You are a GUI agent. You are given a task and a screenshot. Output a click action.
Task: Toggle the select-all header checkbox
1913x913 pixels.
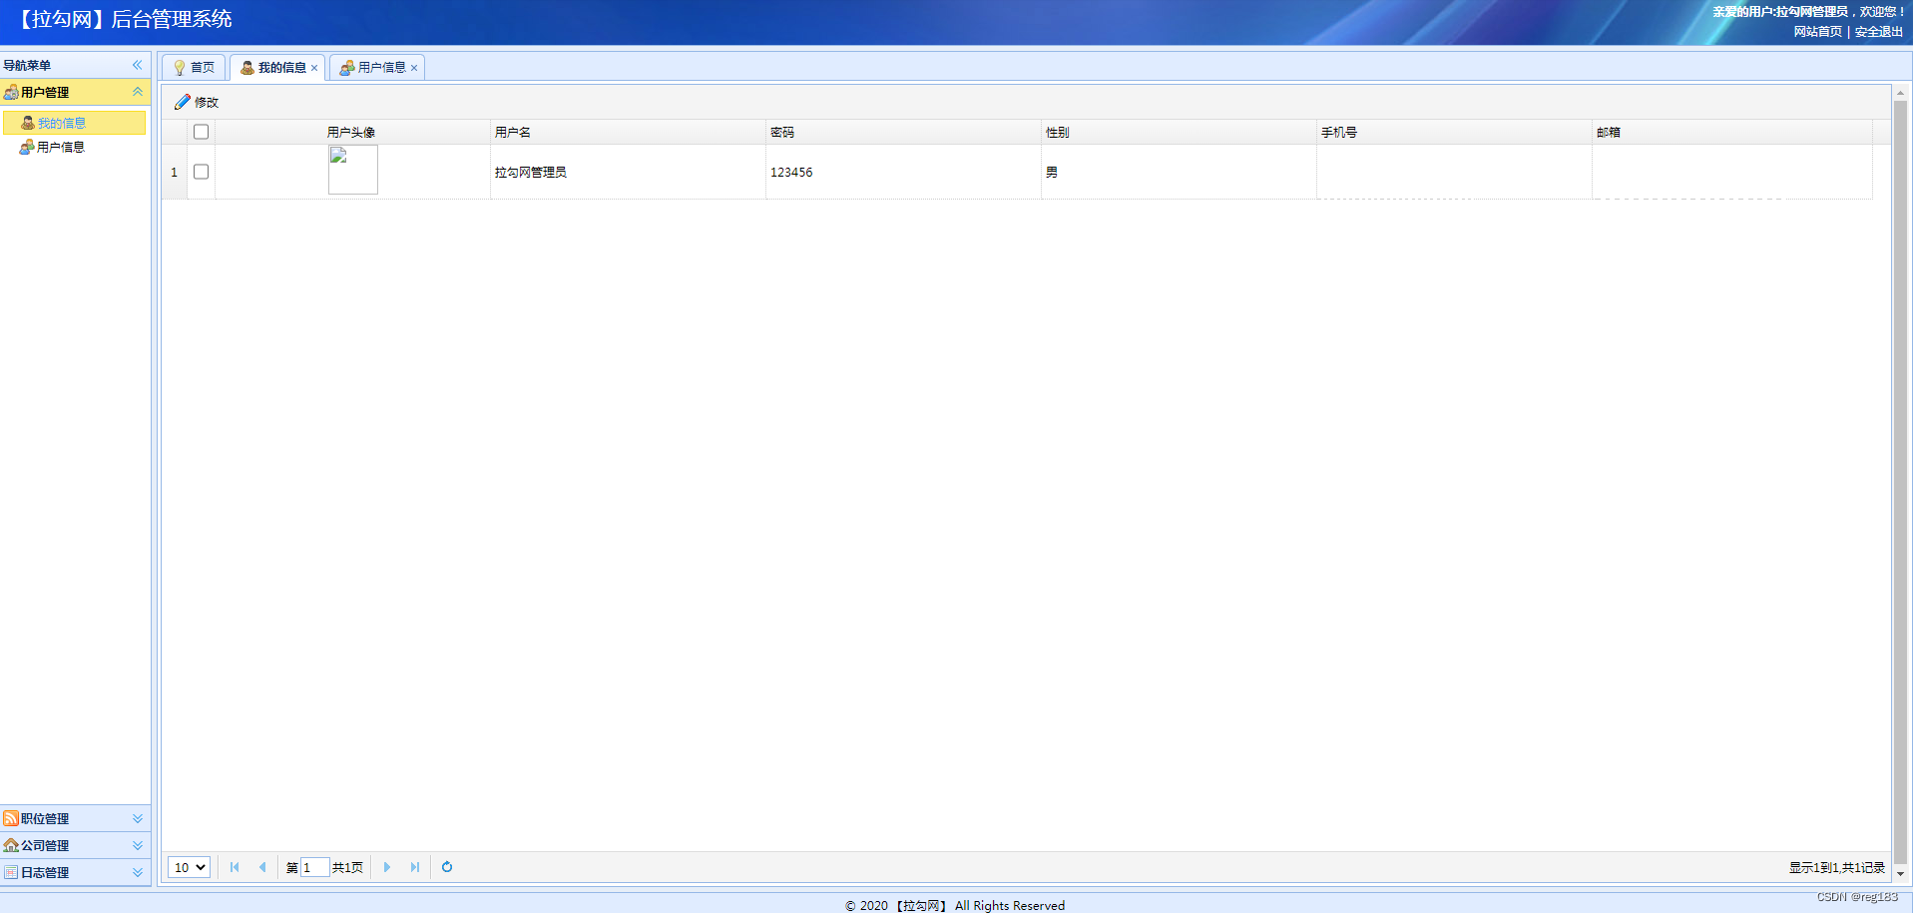coord(201,132)
